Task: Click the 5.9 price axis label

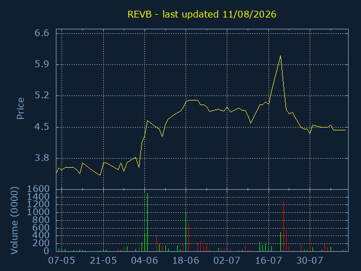Action: tap(42, 64)
